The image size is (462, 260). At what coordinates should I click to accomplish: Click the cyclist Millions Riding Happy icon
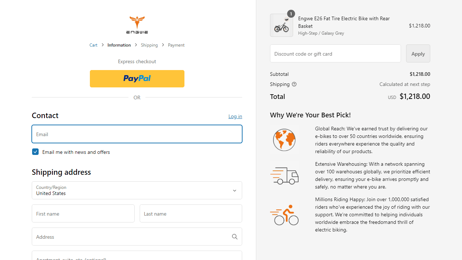(284, 215)
